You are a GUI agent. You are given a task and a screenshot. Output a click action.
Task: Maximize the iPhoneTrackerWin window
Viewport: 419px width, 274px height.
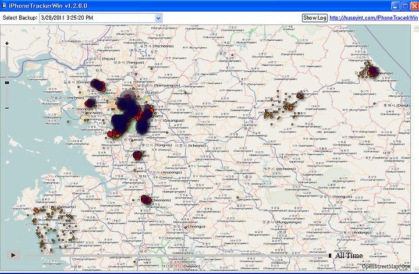(405, 6)
